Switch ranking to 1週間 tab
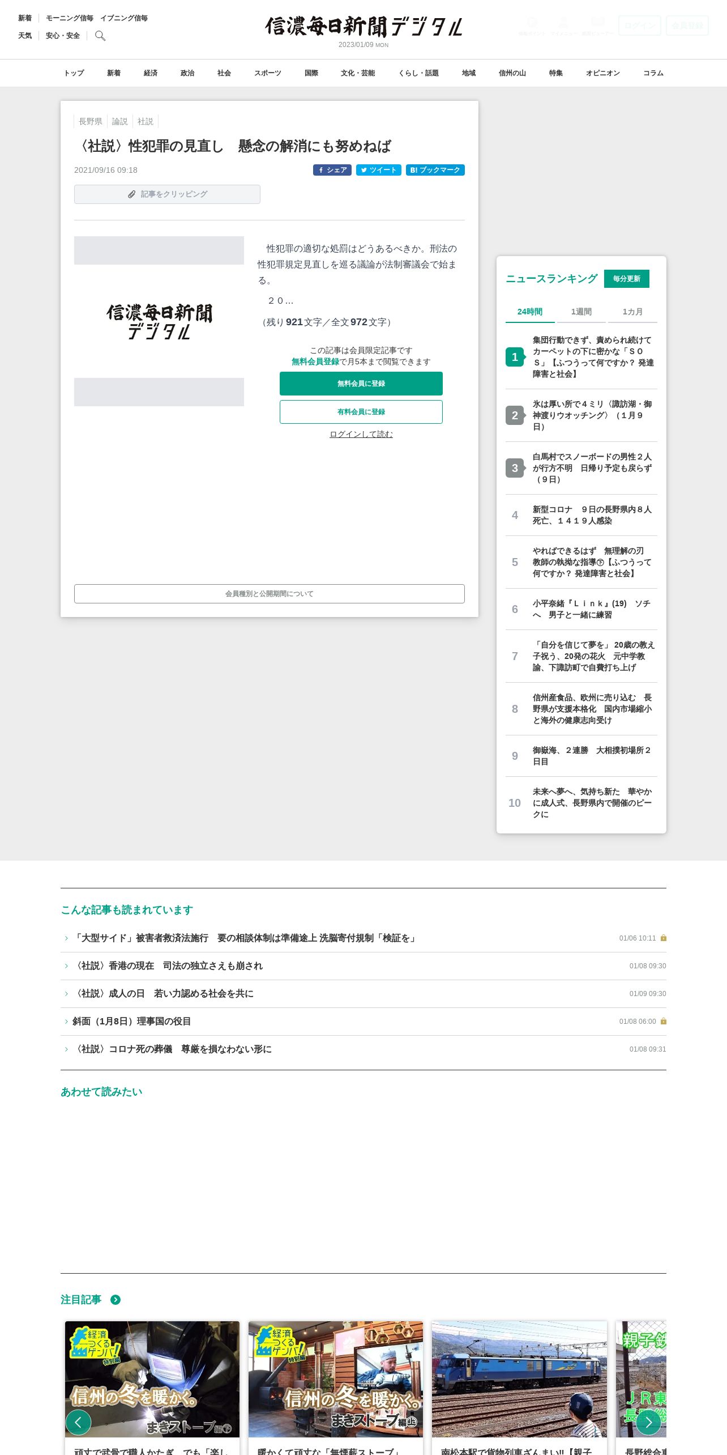727x1455 pixels. click(581, 312)
